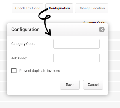Viewport: 120px width, 108px height.
Task: Cancel the Configuration dialog
Action: [x=93, y=85]
